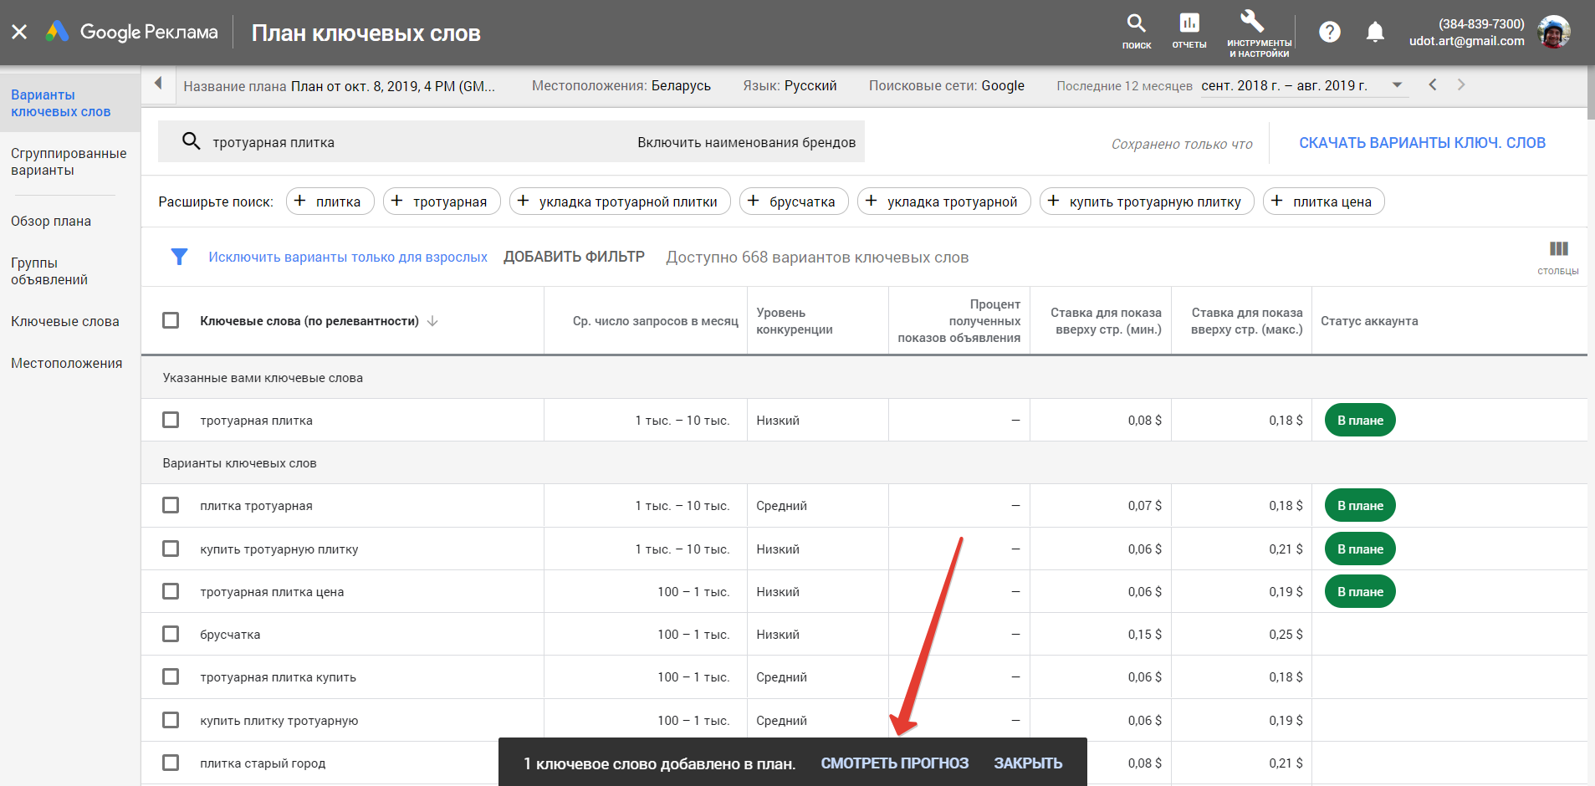The image size is (1595, 786).
Task: Expand the date range dropdown arrow
Action: (x=1397, y=85)
